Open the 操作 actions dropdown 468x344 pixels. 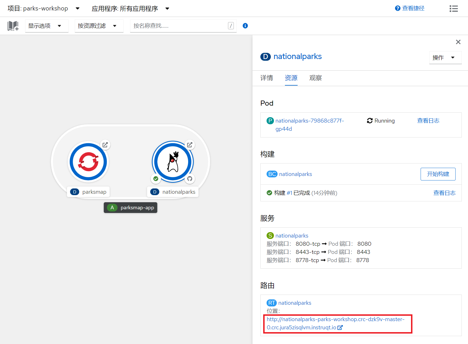point(445,57)
